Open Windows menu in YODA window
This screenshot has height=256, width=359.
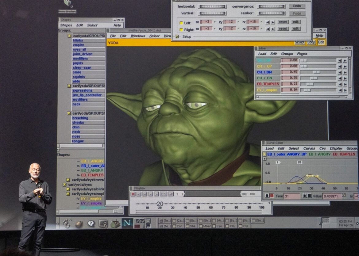coord(137,36)
